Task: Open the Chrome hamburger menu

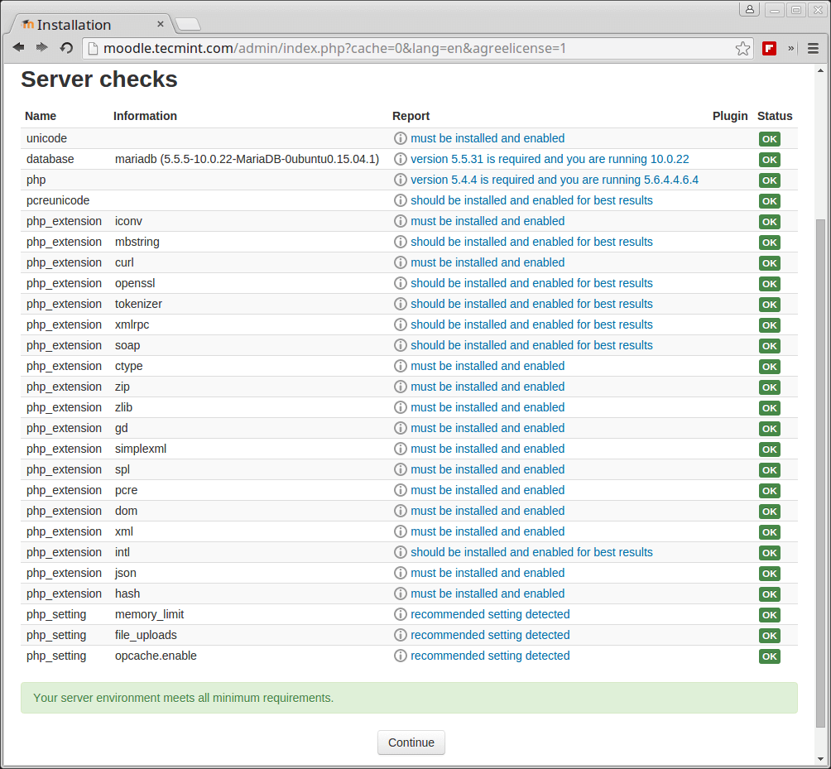Action: (x=813, y=48)
